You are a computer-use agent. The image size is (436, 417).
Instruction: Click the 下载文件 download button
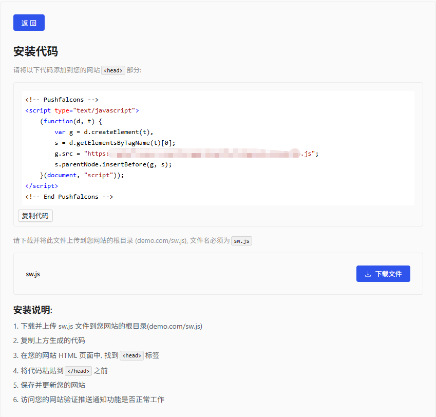383,274
